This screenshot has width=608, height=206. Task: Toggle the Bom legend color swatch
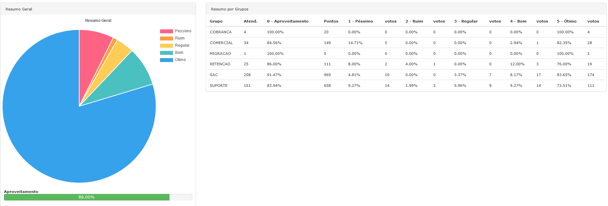click(x=166, y=53)
